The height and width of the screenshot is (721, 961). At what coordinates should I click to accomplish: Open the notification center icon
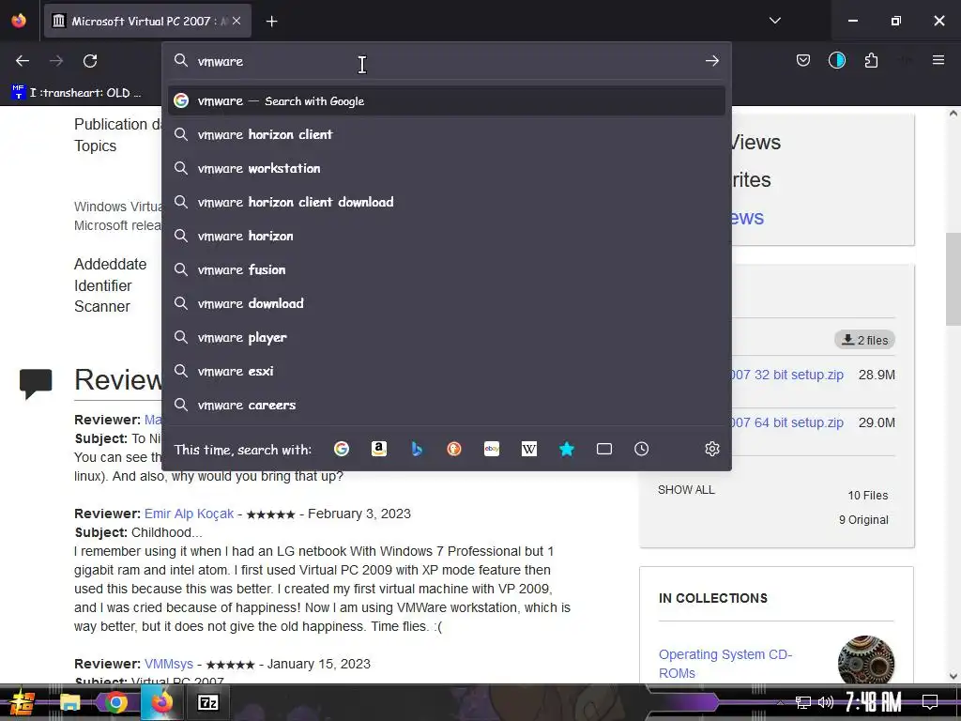point(930,702)
